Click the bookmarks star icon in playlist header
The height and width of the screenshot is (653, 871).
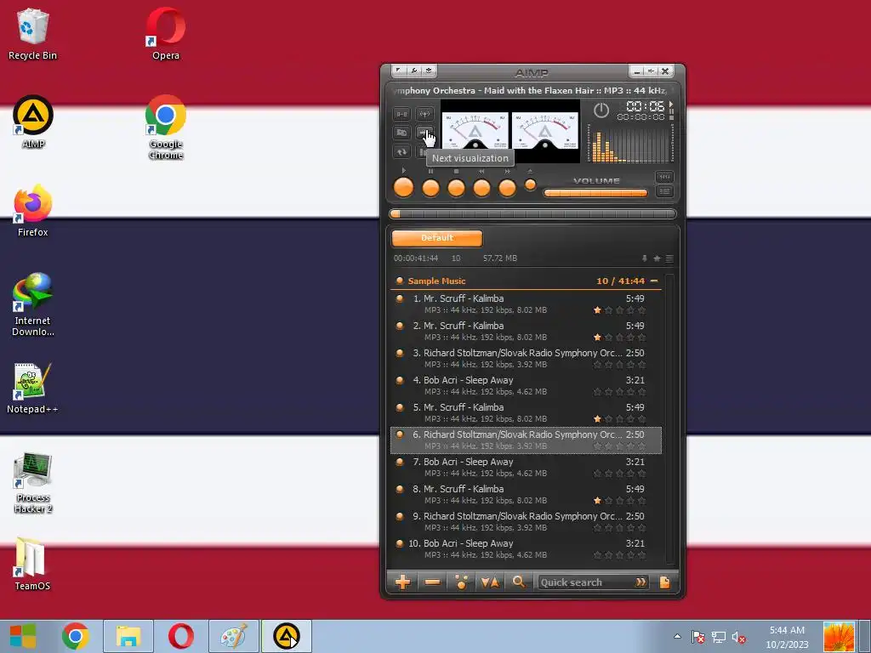coord(657,258)
